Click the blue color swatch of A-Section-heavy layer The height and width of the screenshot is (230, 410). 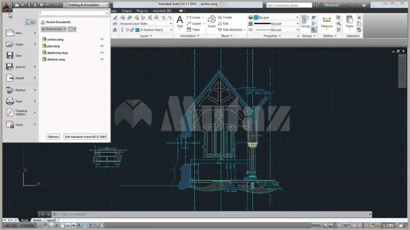tap(137, 30)
